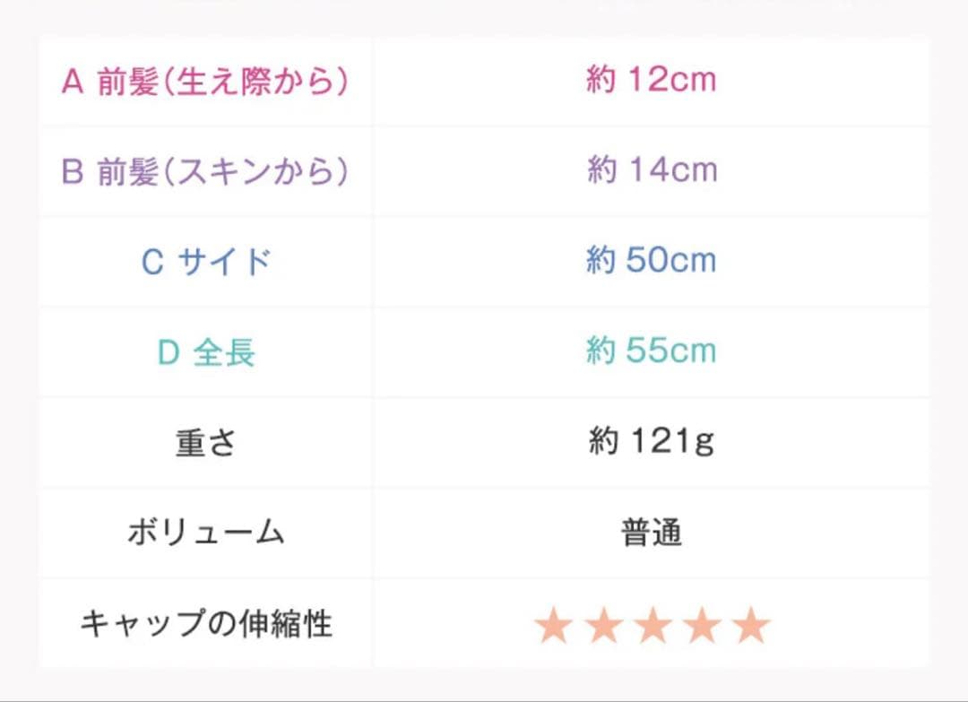Click the キャップの伸縮性 label
This screenshot has height=702, width=968.
click(x=205, y=624)
